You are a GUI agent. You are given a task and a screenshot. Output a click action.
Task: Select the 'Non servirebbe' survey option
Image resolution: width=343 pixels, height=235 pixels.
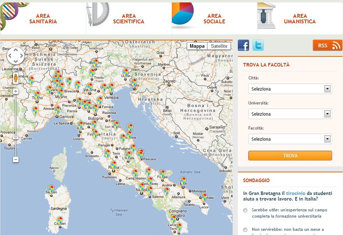tap(246, 229)
